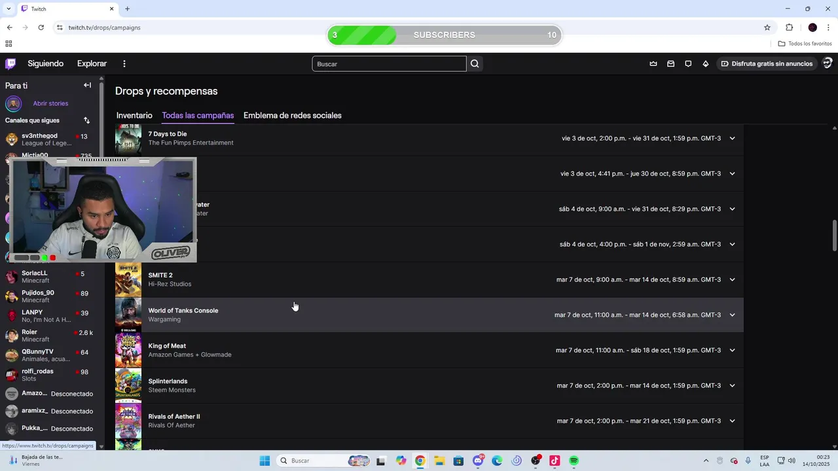Click the SMITE 2 game thumbnail
Image resolution: width=838 pixels, height=471 pixels.
128,280
